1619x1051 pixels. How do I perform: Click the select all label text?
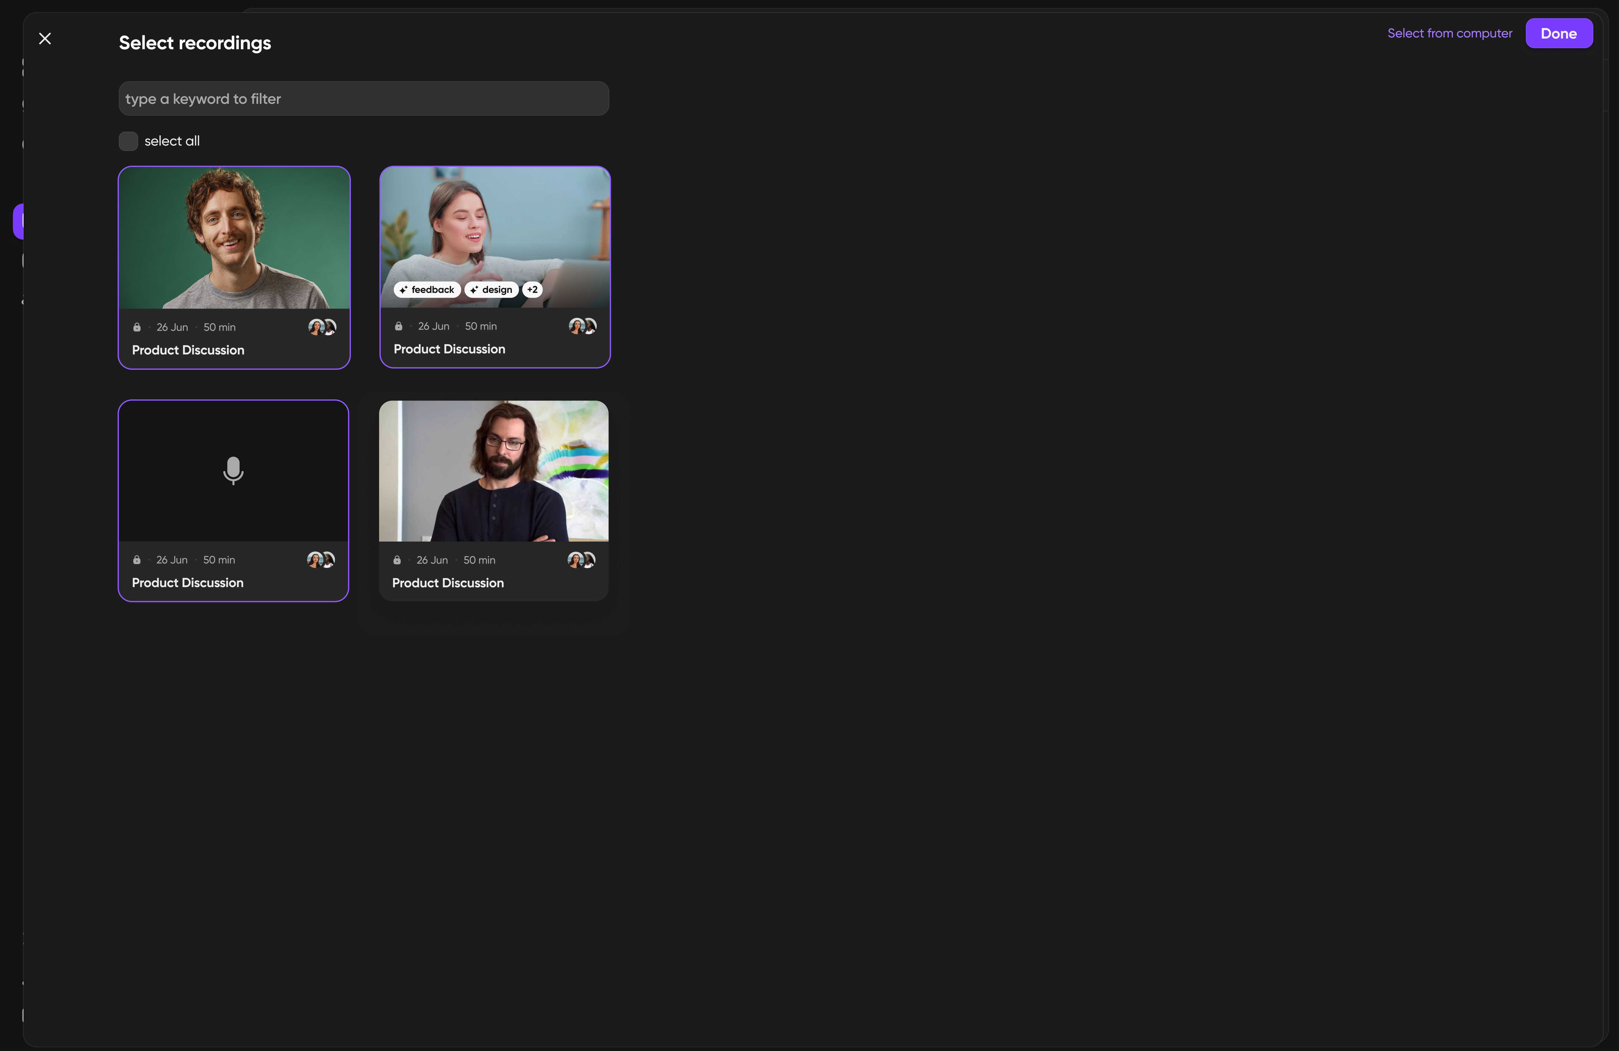tap(172, 141)
